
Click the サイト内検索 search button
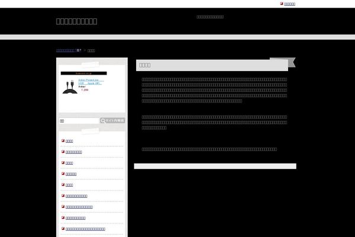[112, 121]
